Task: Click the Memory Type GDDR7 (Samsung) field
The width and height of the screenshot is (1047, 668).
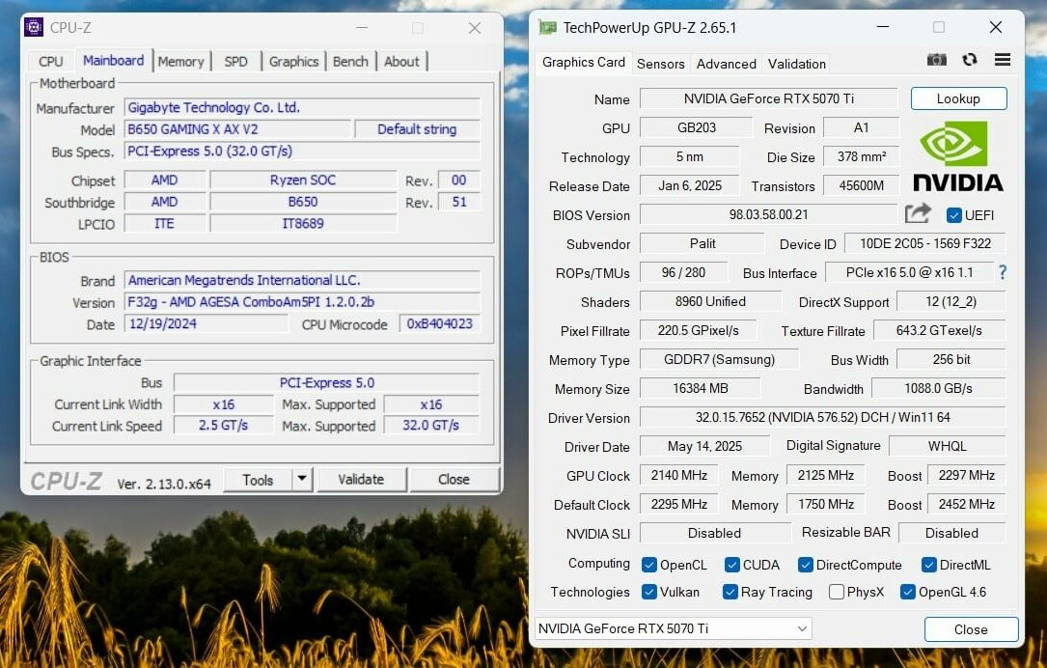Action: [x=719, y=359]
